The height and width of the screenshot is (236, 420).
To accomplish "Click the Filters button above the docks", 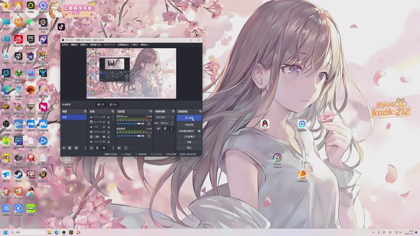I will tap(113, 104).
